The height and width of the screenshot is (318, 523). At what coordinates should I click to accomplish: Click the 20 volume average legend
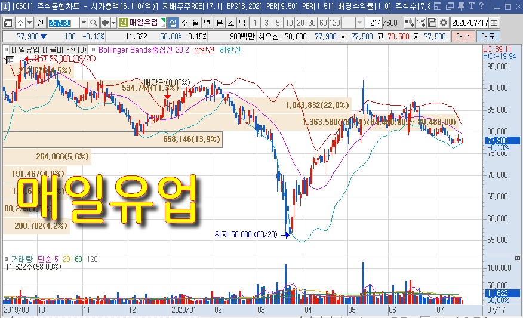click(x=66, y=259)
